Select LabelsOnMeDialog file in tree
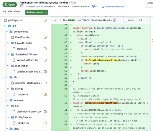 click(x=29, y=72)
